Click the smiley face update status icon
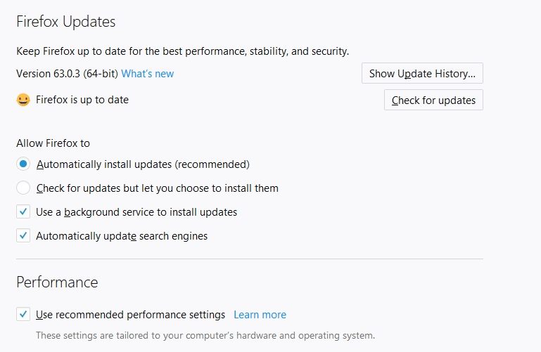This screenshot has width=541, height=352. tap(23, 100)
